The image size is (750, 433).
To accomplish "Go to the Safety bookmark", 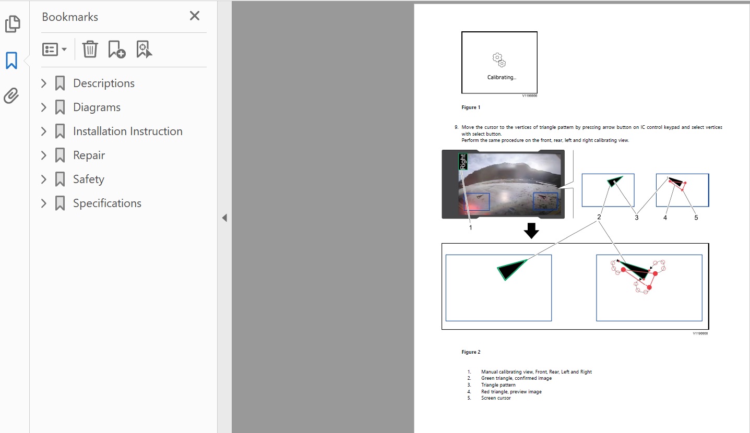I will point(88,179).
